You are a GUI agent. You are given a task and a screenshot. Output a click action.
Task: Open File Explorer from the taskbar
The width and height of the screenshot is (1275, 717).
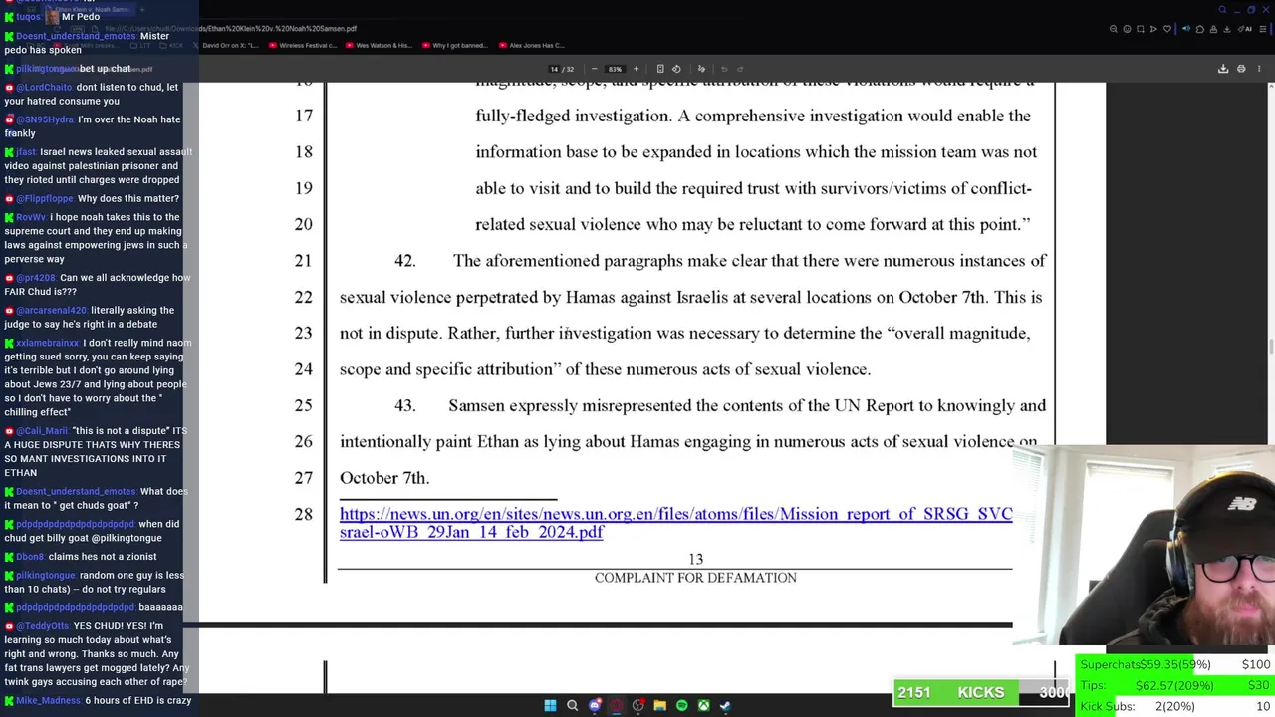click(x=659, y=705)
